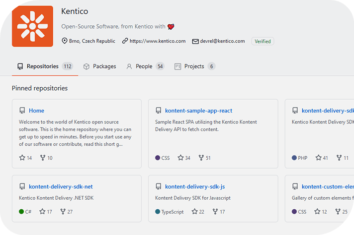This screenshot has height=235, width=354.
Task: Open the PHP kontent-delivery-sdk repository link
Action: [x=328, y=111]
